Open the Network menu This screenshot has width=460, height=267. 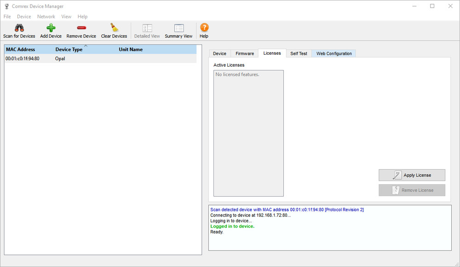pos(46,17)
